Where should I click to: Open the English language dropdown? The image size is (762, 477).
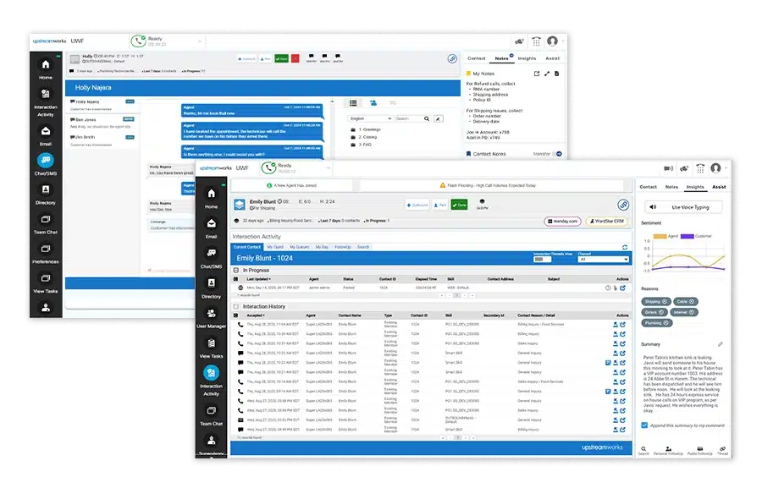[x=370, y=119]
